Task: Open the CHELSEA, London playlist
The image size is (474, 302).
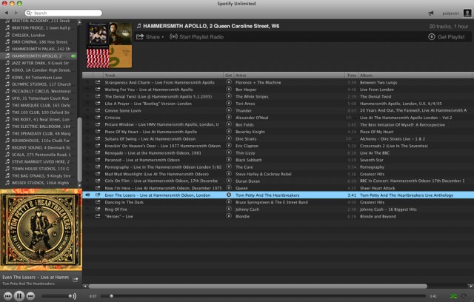Action: point(39,35)
